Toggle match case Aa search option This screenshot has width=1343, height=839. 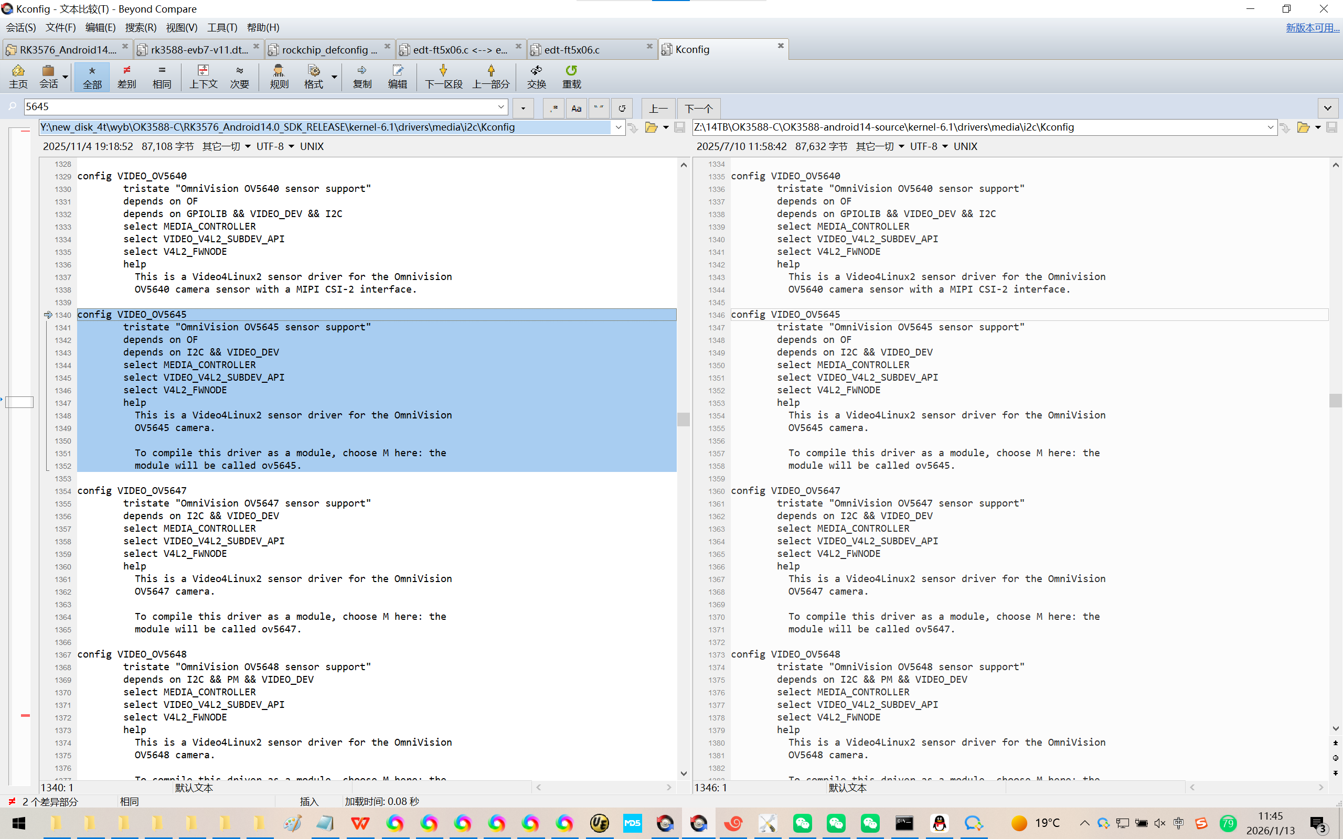pyautogui.click(x=576, y=108)
